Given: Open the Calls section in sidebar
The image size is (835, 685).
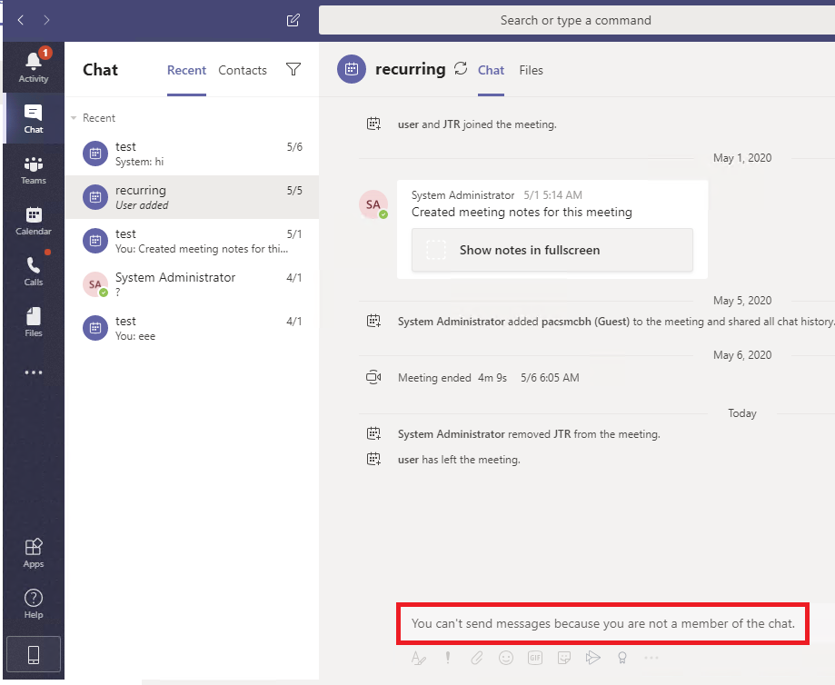Looking at the screenshot, I should point(34,271).
